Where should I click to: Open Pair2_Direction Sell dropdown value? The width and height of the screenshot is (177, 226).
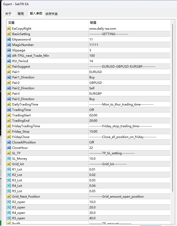(92, 88)
